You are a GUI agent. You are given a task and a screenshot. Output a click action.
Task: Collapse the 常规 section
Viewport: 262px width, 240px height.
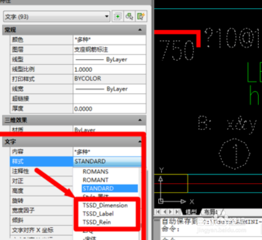click(x=140, y=30)
